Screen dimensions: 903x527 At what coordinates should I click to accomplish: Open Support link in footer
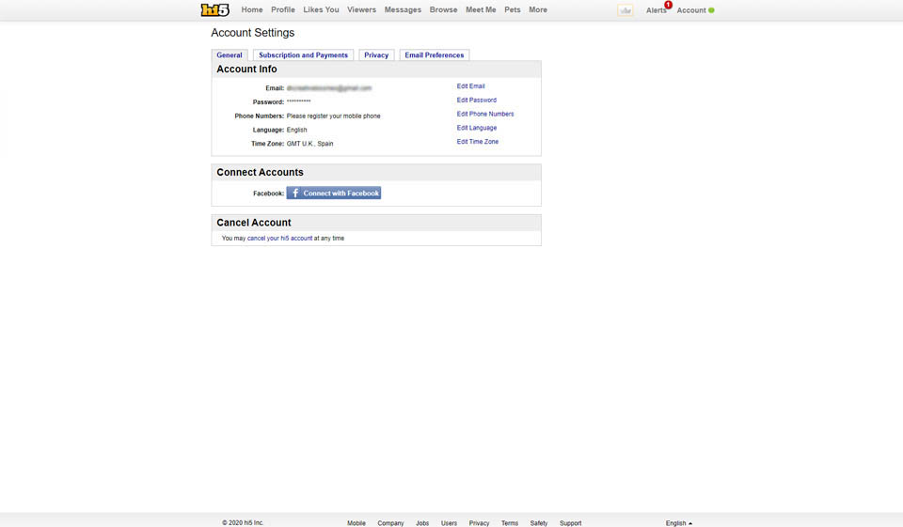pyautogui.click(x=570, y=523)
